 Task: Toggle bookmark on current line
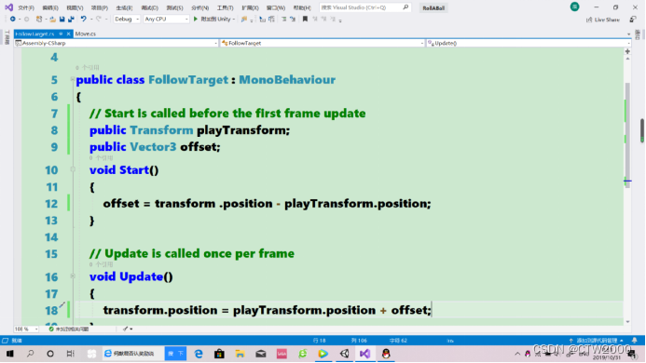[305, 19]
